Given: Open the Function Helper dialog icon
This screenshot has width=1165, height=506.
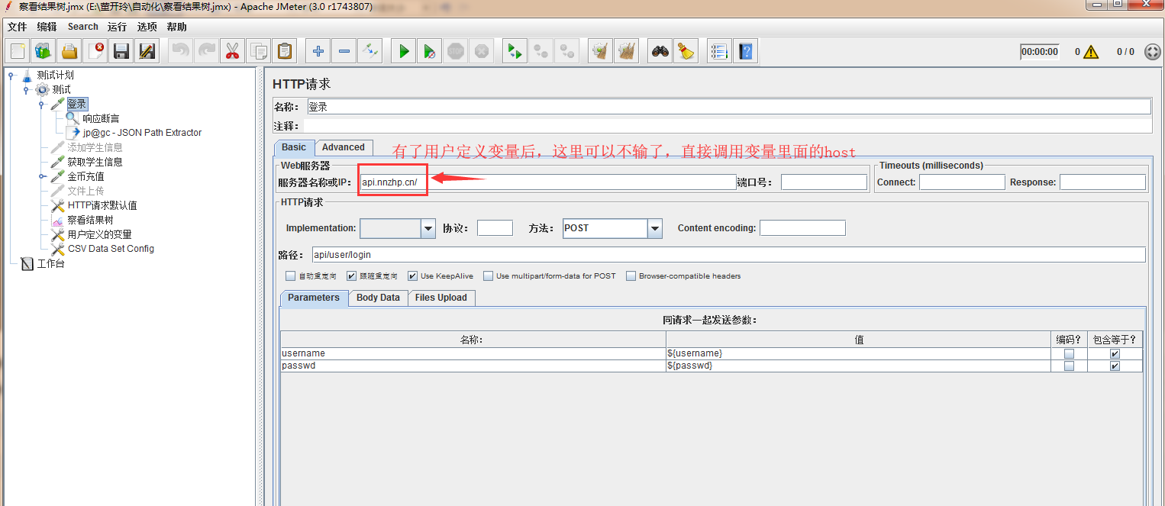Looking at the screenshot, I should (719, 51).
